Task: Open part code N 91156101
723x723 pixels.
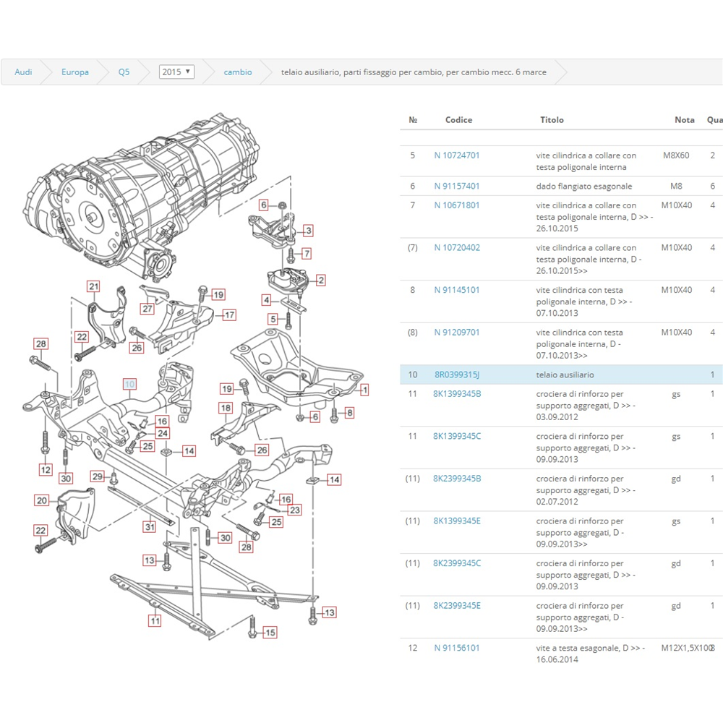Action: 457,648
